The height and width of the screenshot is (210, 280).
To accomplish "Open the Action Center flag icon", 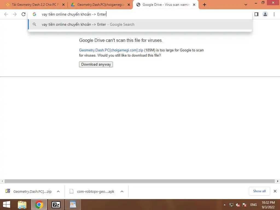I will 244,205.
